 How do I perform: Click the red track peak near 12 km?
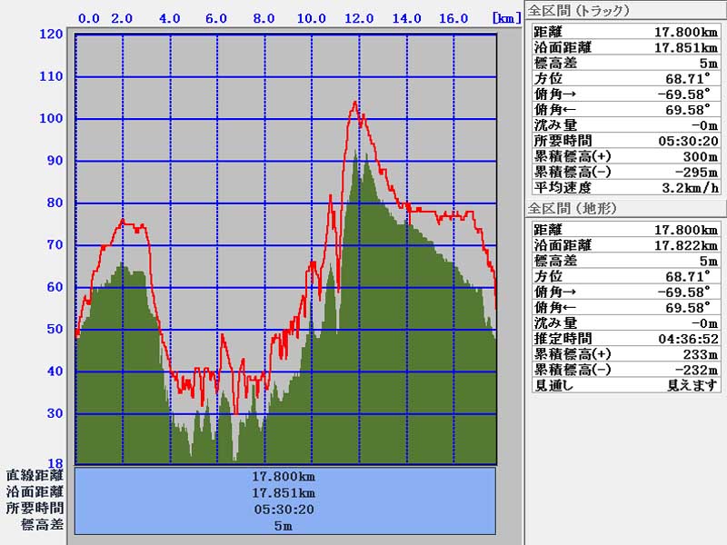pos(355,103)
